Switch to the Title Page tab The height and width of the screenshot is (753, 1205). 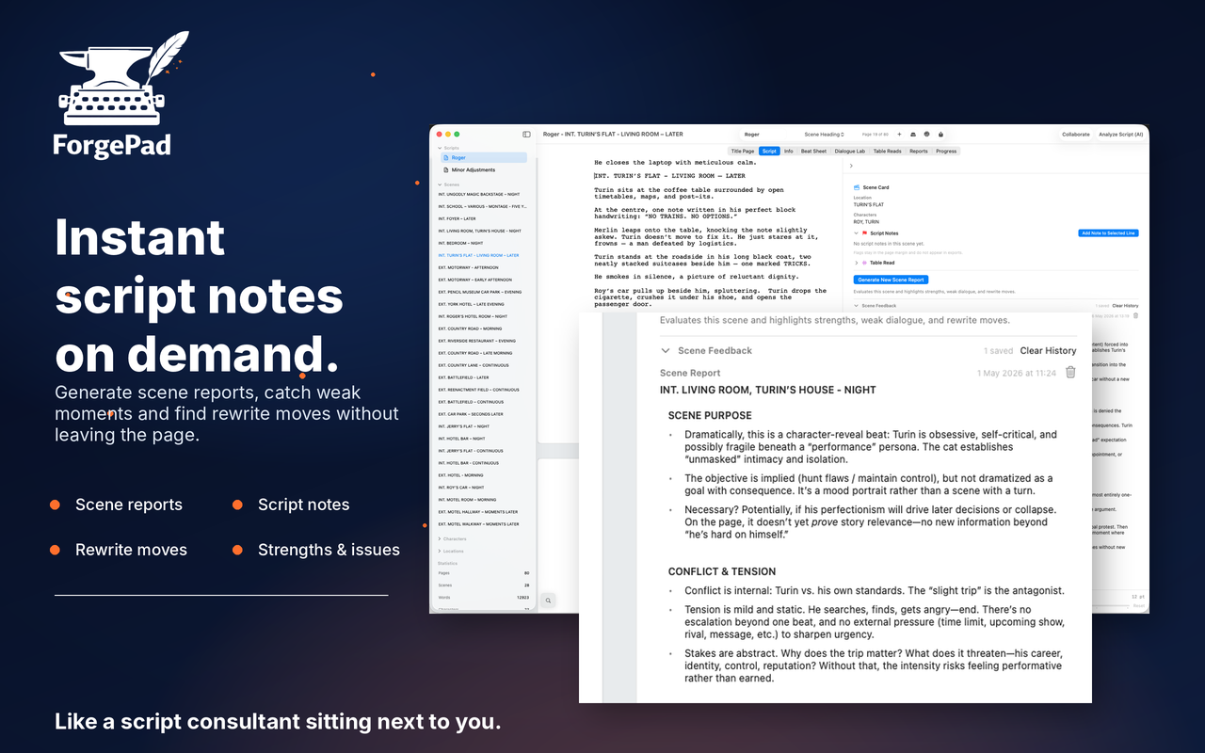coord(743,151)
